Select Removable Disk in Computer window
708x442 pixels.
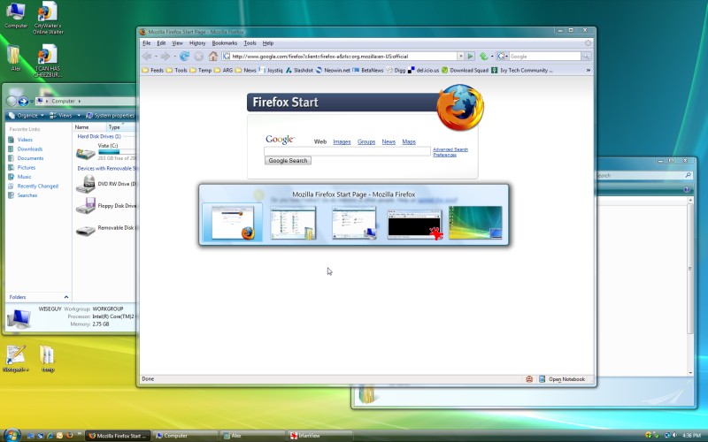(x=105, y=229)
